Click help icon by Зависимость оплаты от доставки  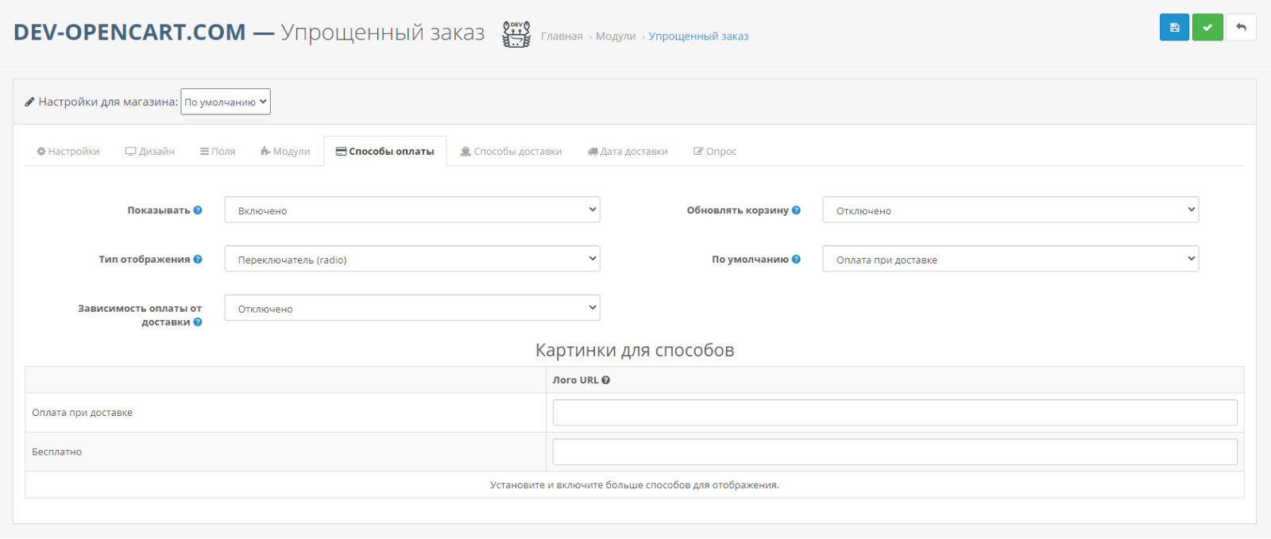(x=198, y=322)
